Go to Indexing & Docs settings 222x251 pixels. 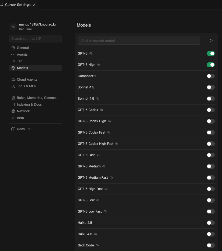pyautogui.click(x=36, y=104)
